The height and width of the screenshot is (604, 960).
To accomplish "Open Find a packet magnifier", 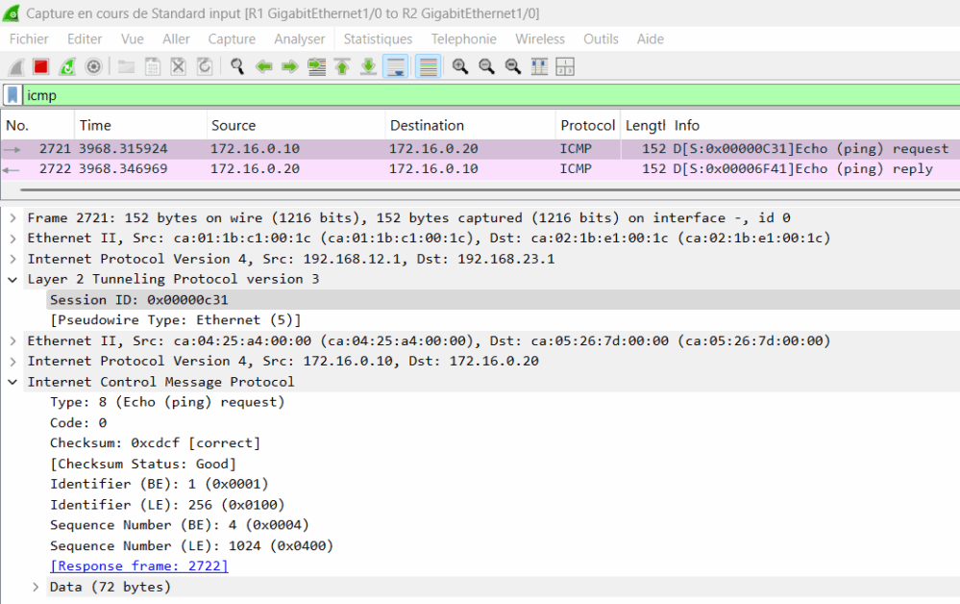I will coord(237,66).
